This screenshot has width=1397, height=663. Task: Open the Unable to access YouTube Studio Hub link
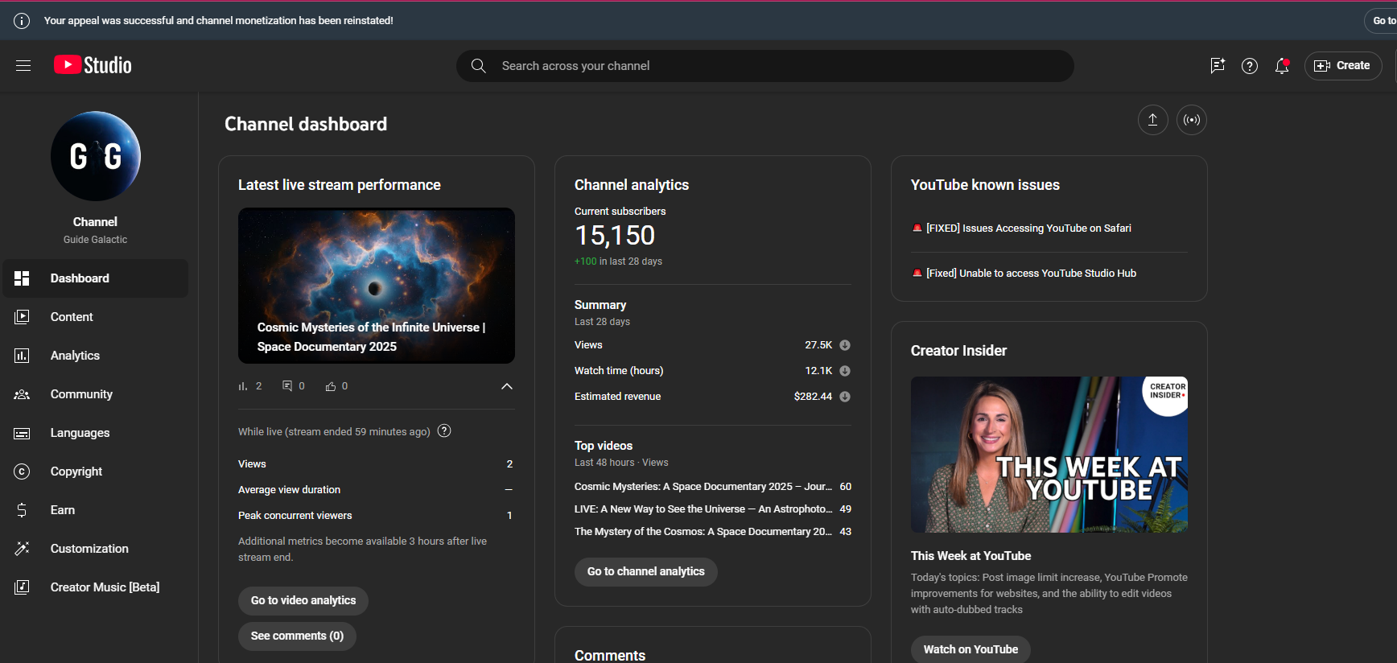pos(1031,274)
